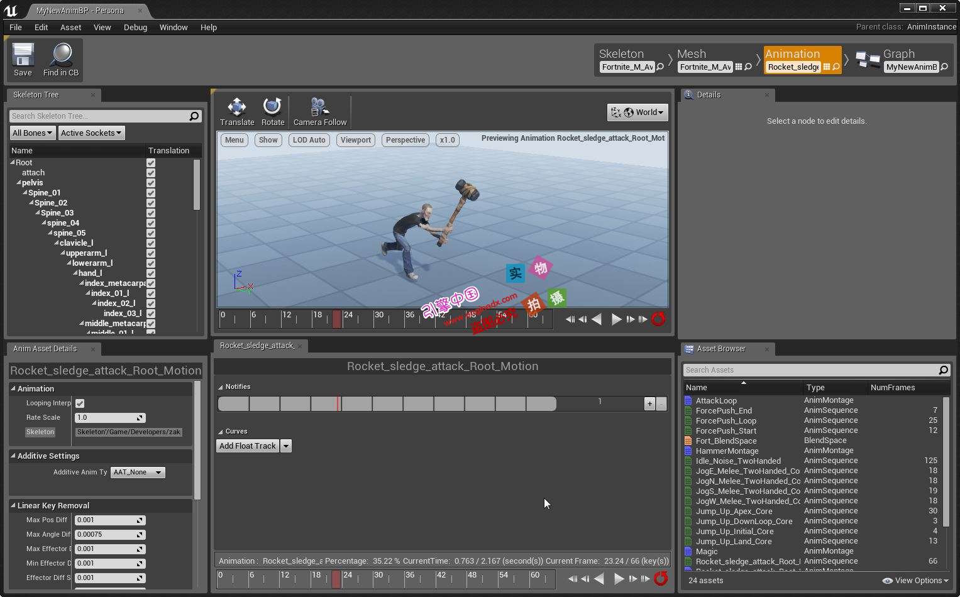This screenshot has height=597, width=960.
Task: Open the Window menu
Action: tap(174, 27)
